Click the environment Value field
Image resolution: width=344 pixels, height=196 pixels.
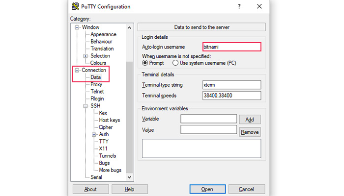209,129
